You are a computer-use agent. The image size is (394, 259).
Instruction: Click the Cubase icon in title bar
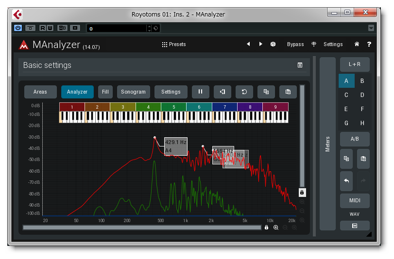click(17, 14)
